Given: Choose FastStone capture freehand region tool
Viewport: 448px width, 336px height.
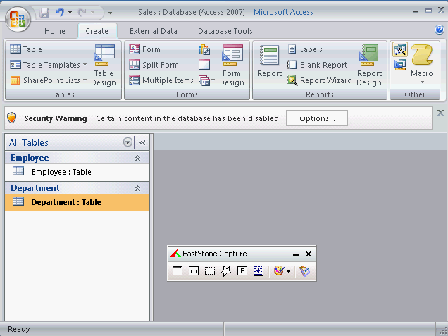Looking at the screenshot, I should [225, 271].
